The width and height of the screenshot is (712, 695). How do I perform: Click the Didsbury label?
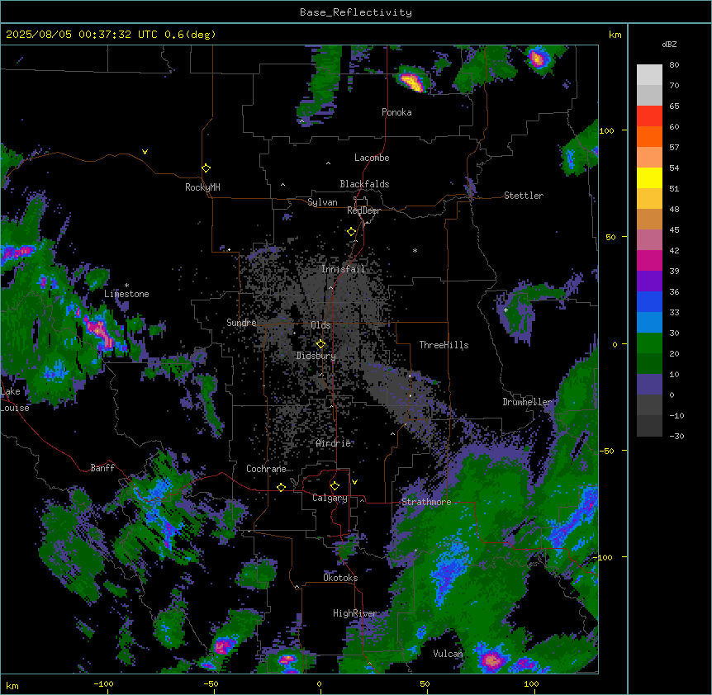(x=316, y=356)
